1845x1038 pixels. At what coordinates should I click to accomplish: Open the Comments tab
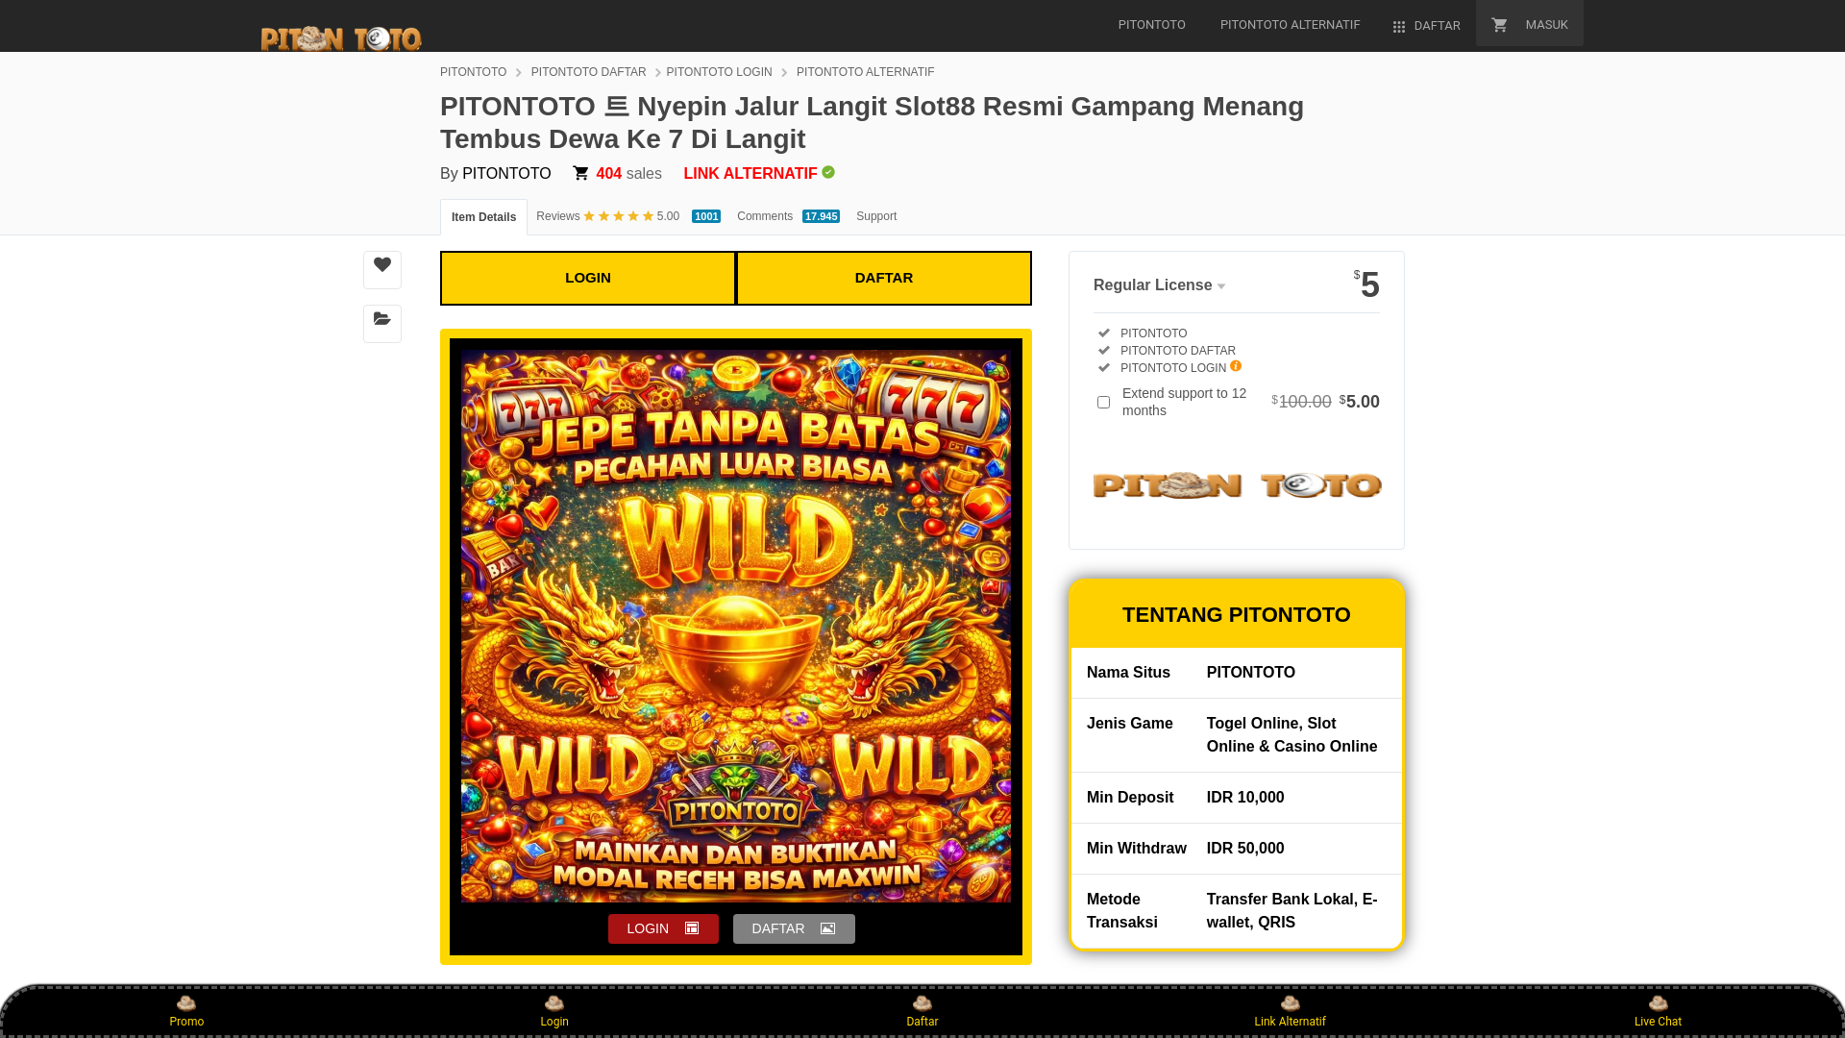(x=788, y=216)
